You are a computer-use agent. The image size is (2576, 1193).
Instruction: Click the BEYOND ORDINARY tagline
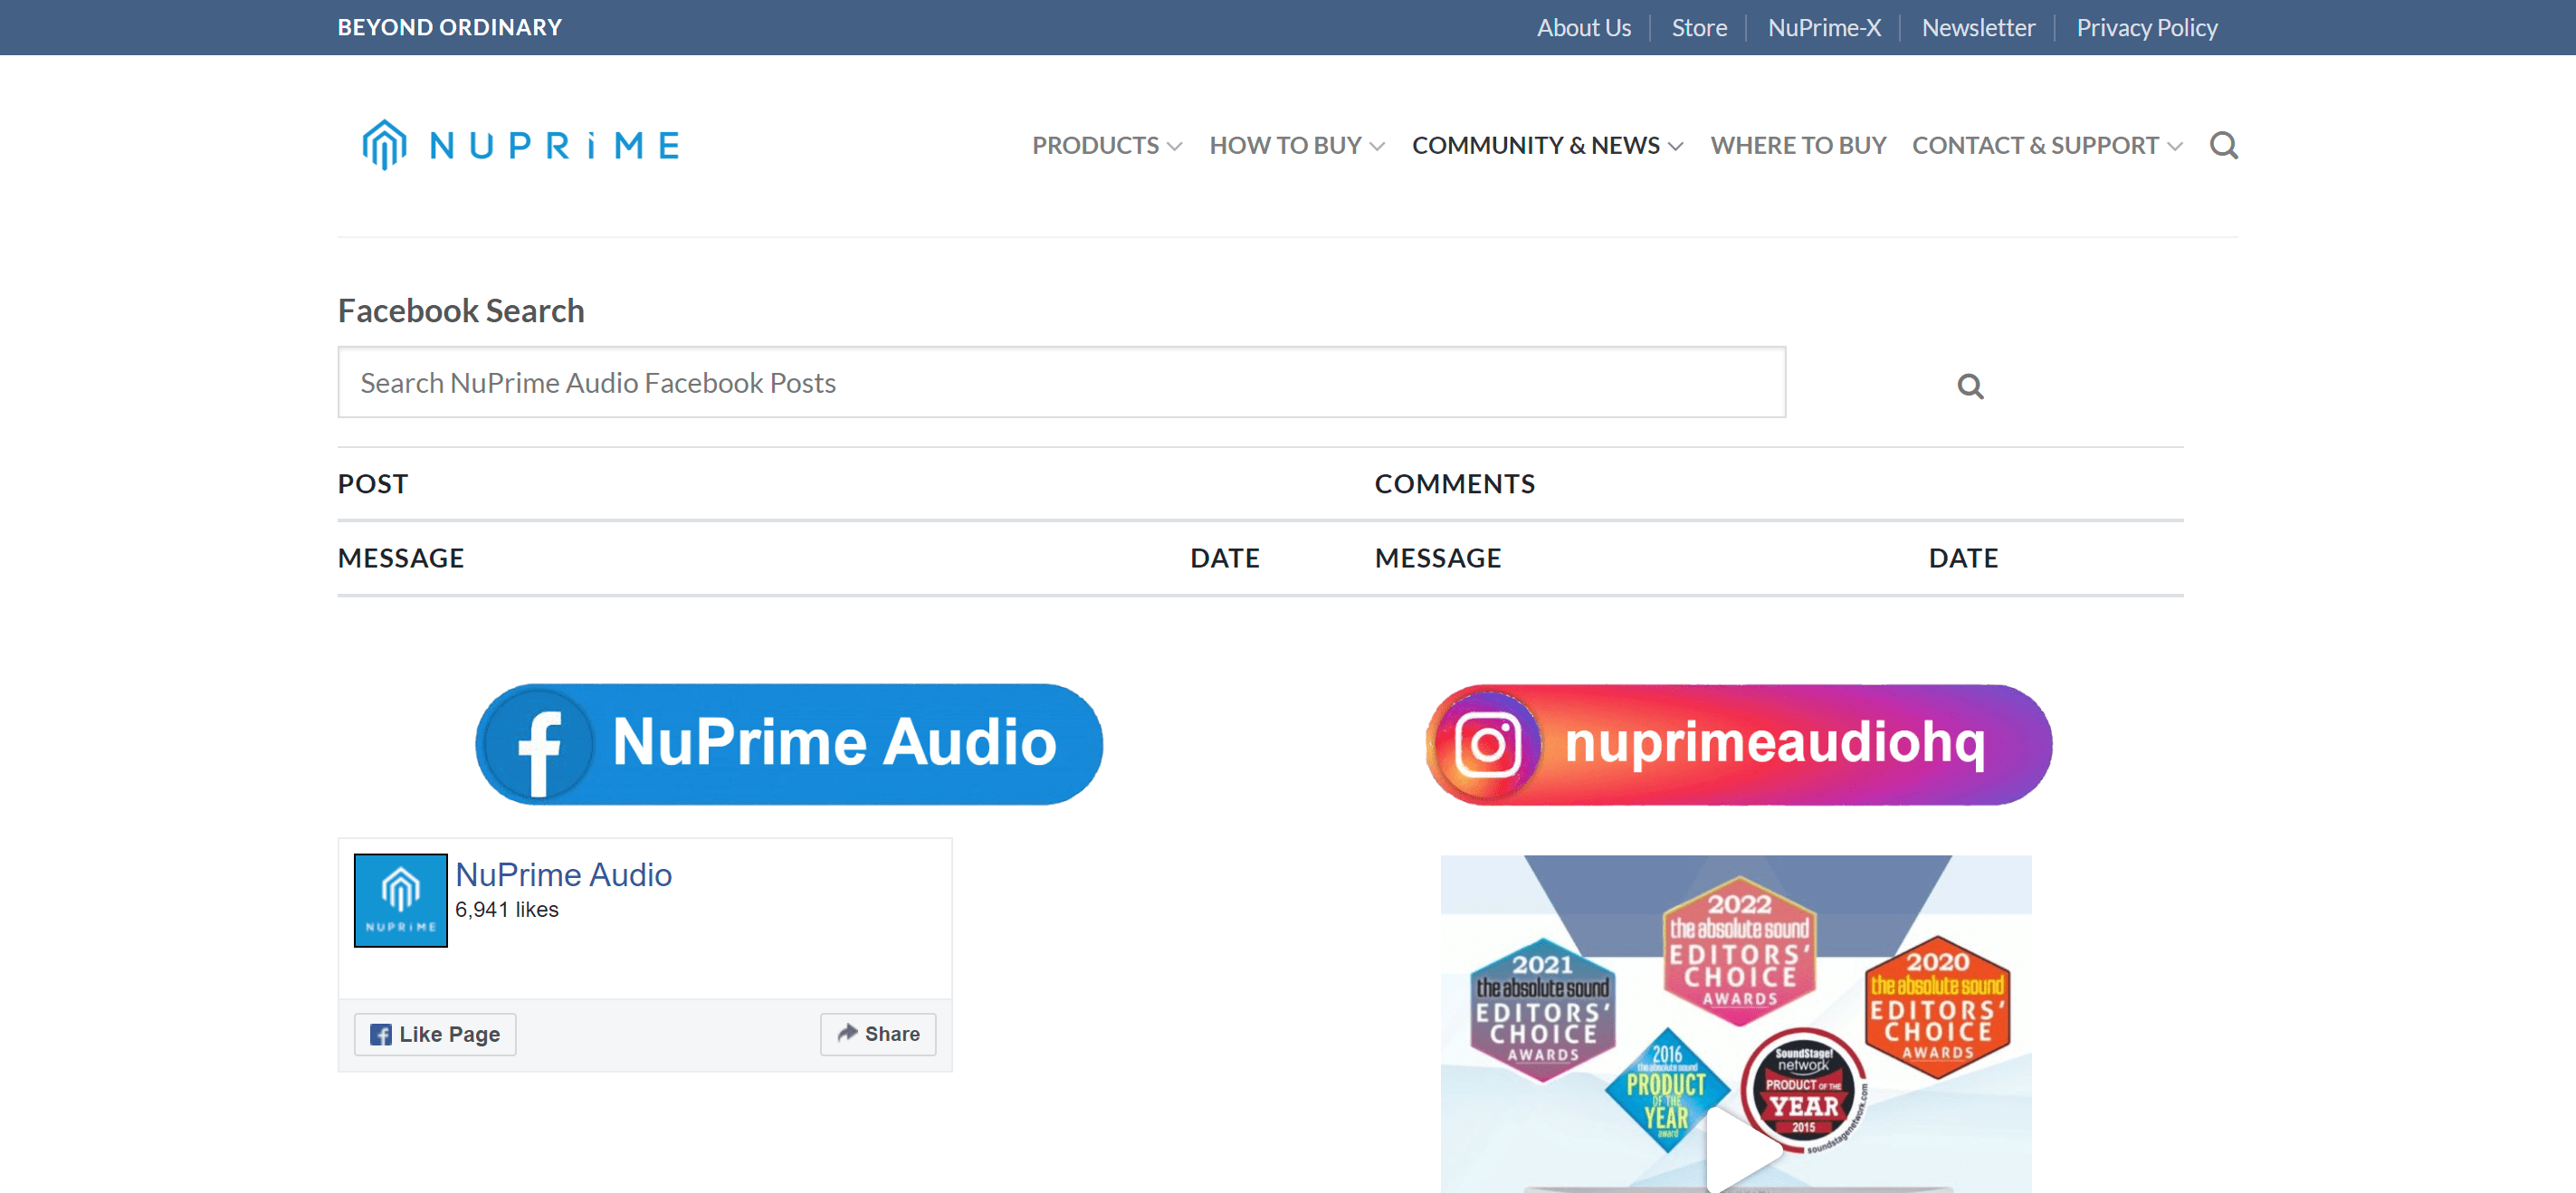pyautogui.click(x=450, y=28)
